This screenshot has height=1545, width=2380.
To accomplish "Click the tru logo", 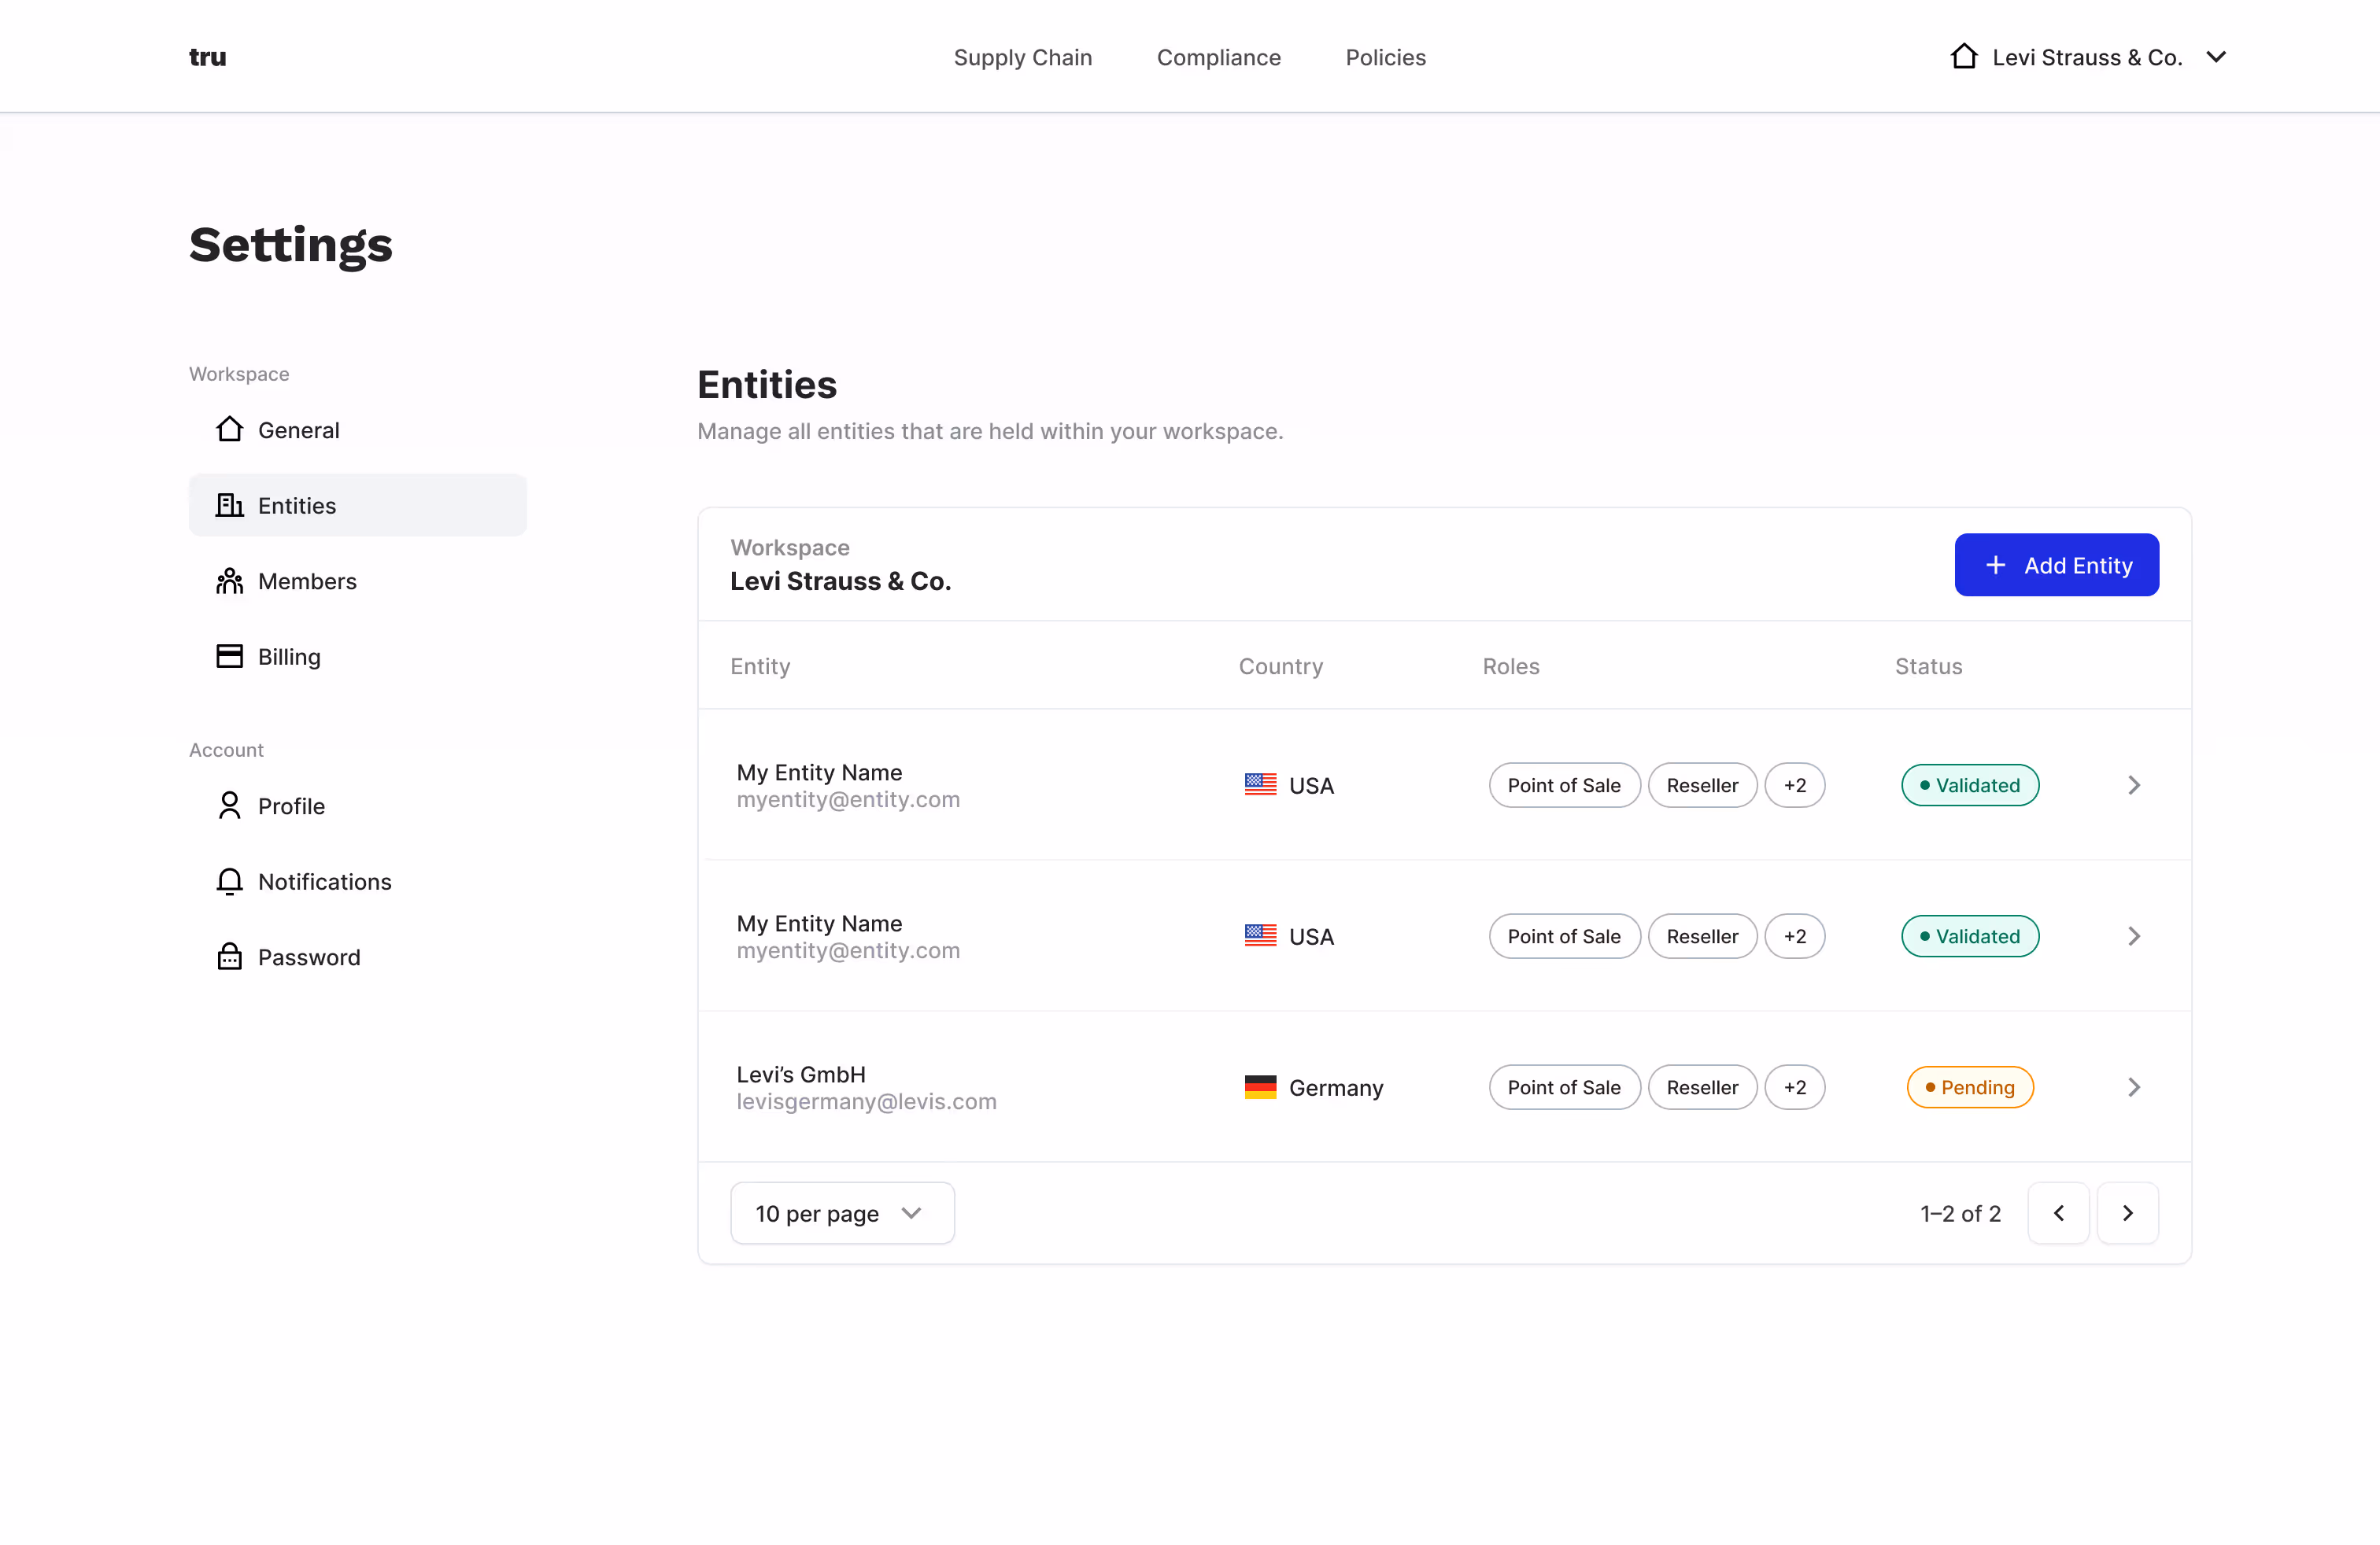I will coord(207,57).
